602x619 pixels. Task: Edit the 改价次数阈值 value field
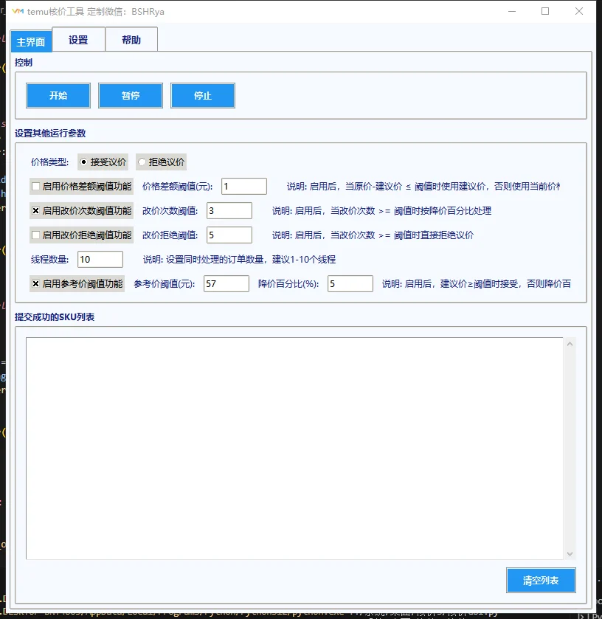pyautogui.click(x=229, y=210)
